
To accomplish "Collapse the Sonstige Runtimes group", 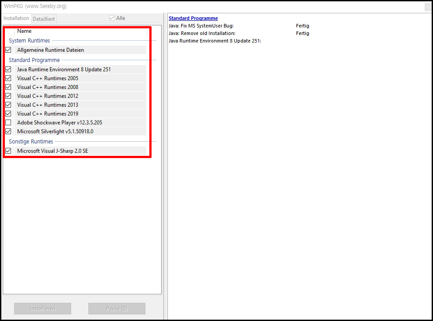I will click(31, 141).
